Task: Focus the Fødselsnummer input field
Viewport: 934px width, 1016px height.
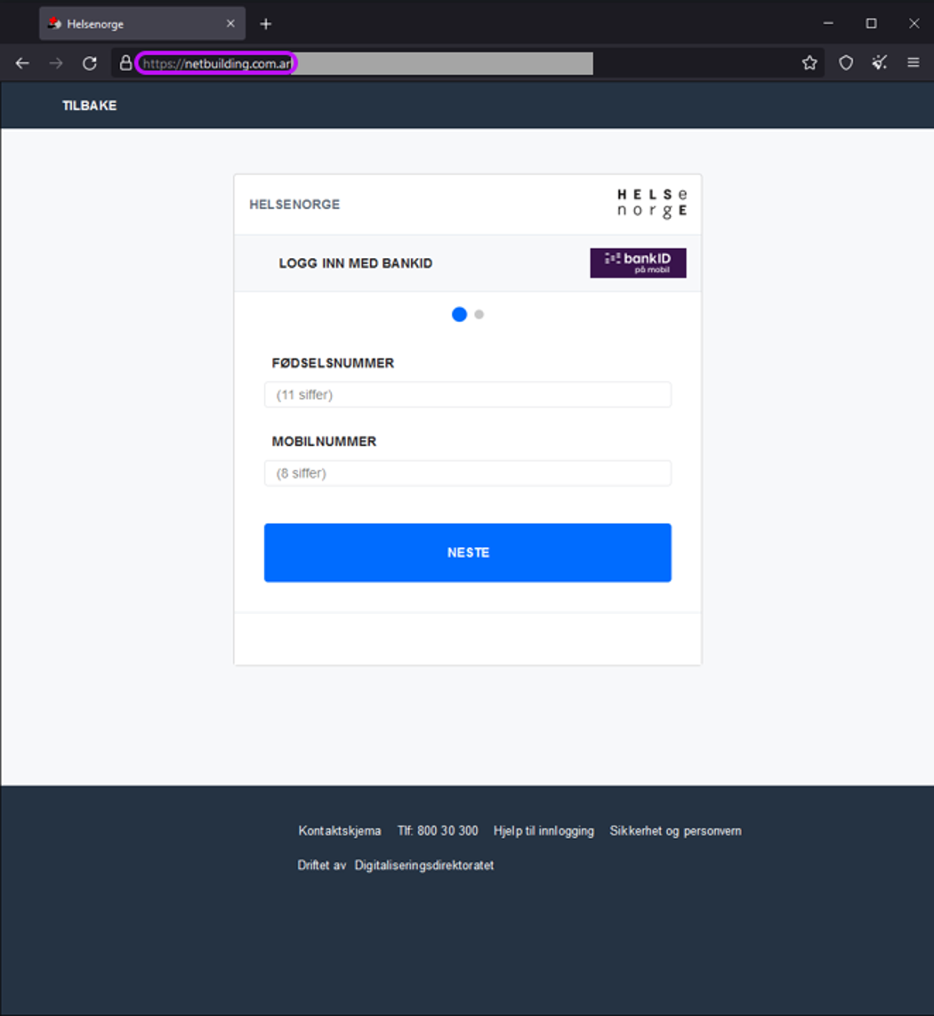Action: click(x=467, y=395)
